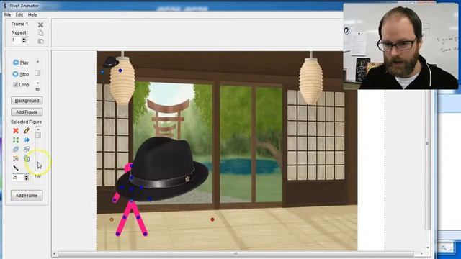The width and height of the screenshot is (461, 259).
Task: Bring selected figure to front
Action: [16, 149]
